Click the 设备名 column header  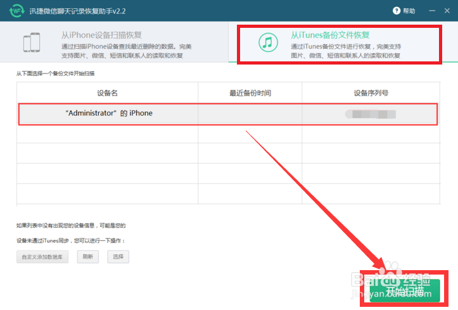tap(108, 93)
